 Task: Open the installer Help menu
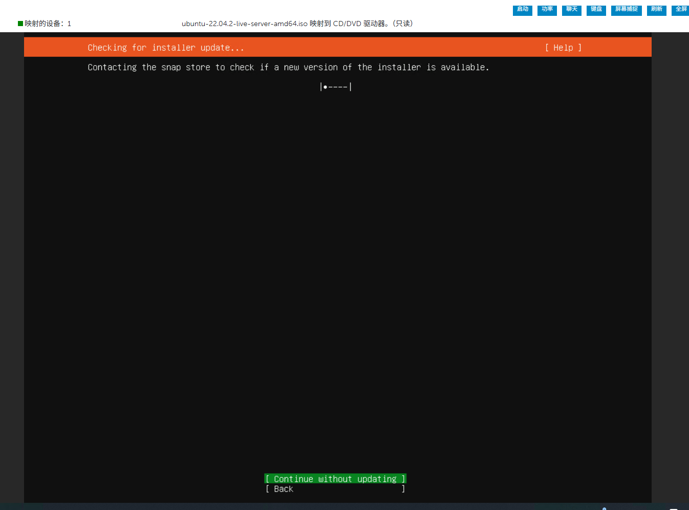[x=563, y=48]
